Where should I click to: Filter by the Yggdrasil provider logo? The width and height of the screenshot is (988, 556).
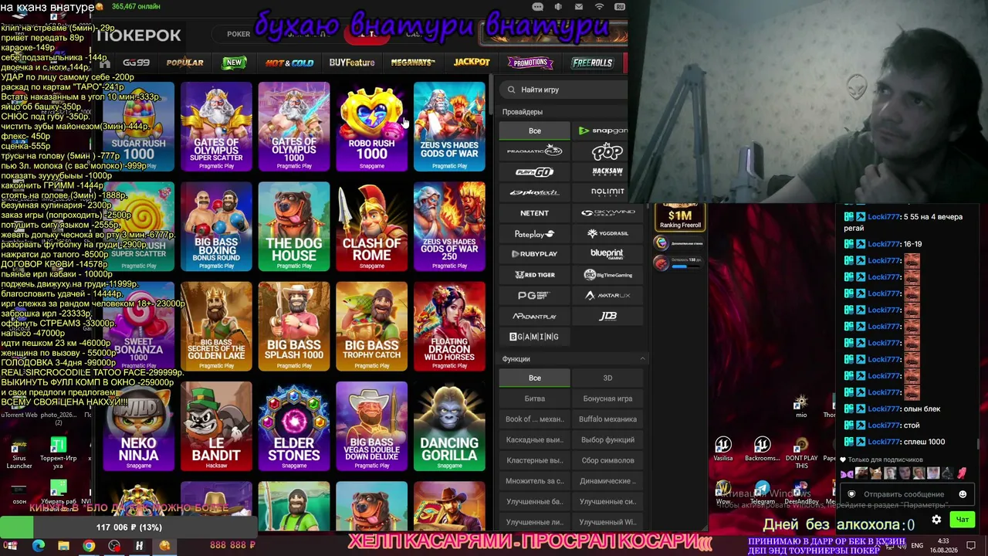607,233
